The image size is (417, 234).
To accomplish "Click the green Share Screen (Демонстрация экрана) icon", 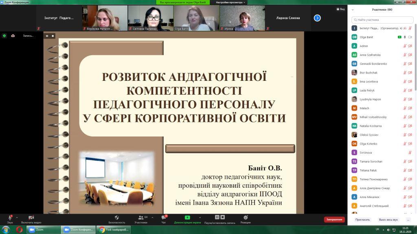I will 187,218.
